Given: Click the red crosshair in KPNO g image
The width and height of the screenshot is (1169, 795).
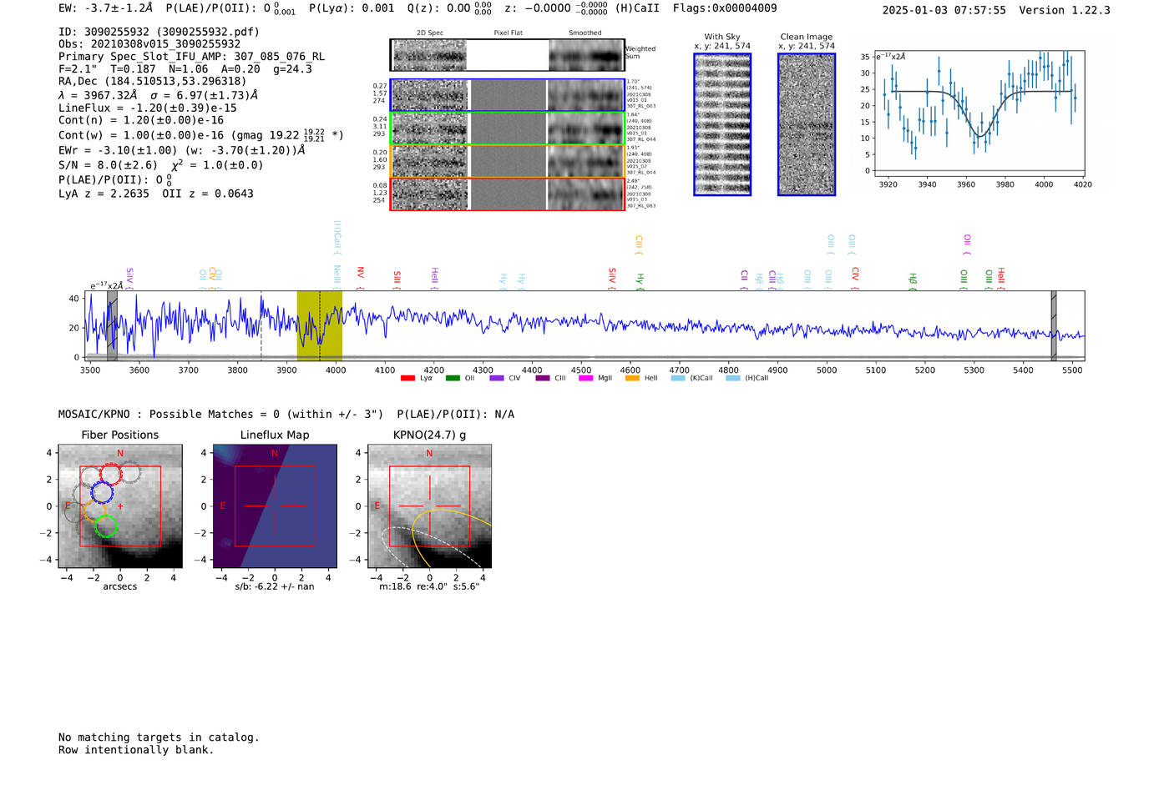Looking at the screenshot, I should 429,506.
